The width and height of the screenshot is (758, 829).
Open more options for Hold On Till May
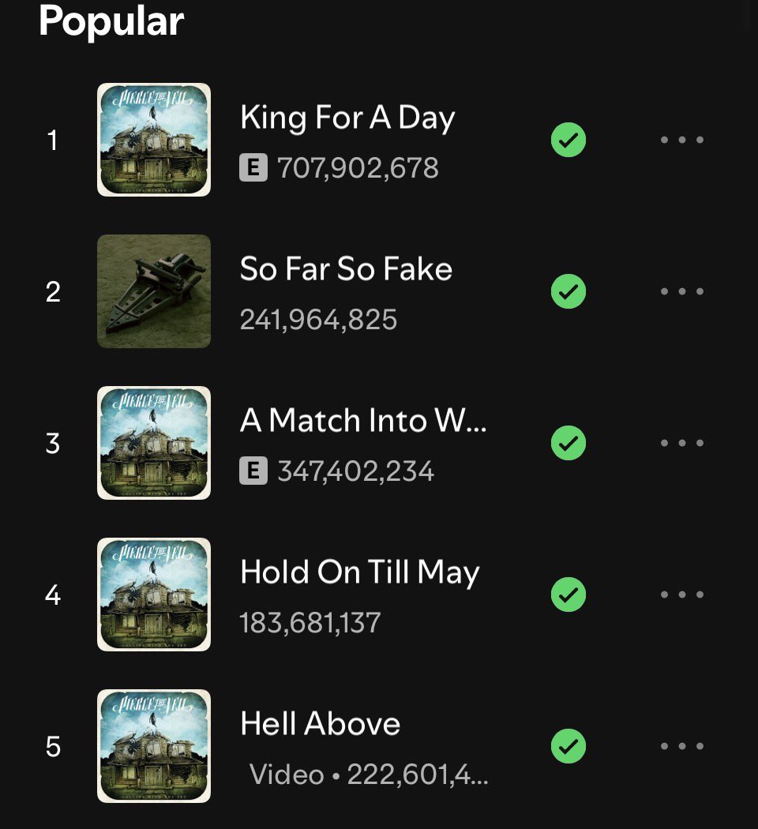[x=682, y=595]
